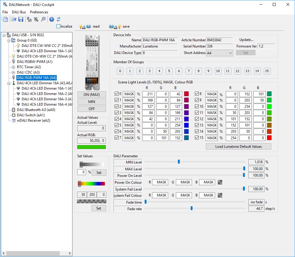Open a file using the folder toolbar icon
The image size is (295, 257).
[x=14, y=19]
